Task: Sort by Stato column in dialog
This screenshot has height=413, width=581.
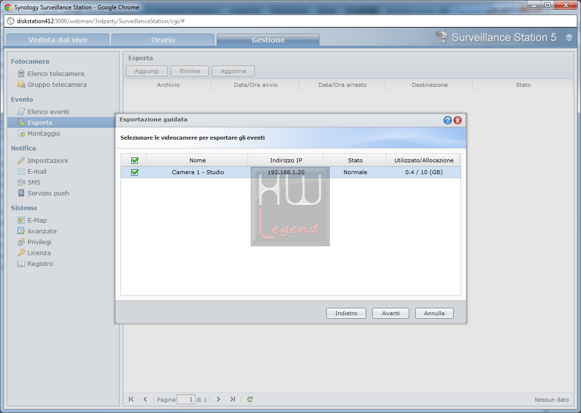Action: 355,160
